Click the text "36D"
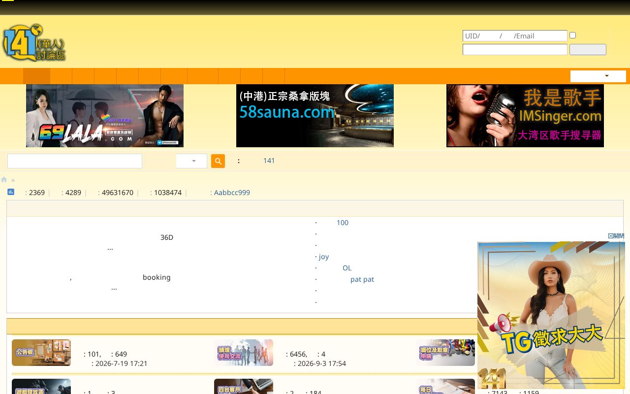630x394 pixels. click(167, 237)
